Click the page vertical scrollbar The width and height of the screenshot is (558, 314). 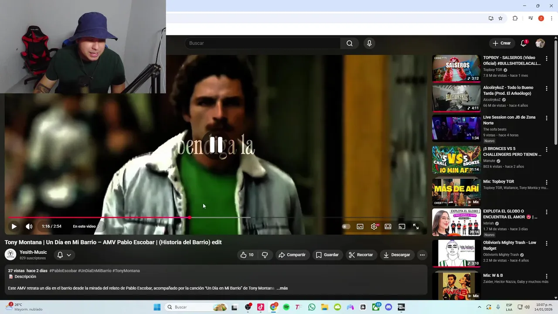[x=556, y=92]
